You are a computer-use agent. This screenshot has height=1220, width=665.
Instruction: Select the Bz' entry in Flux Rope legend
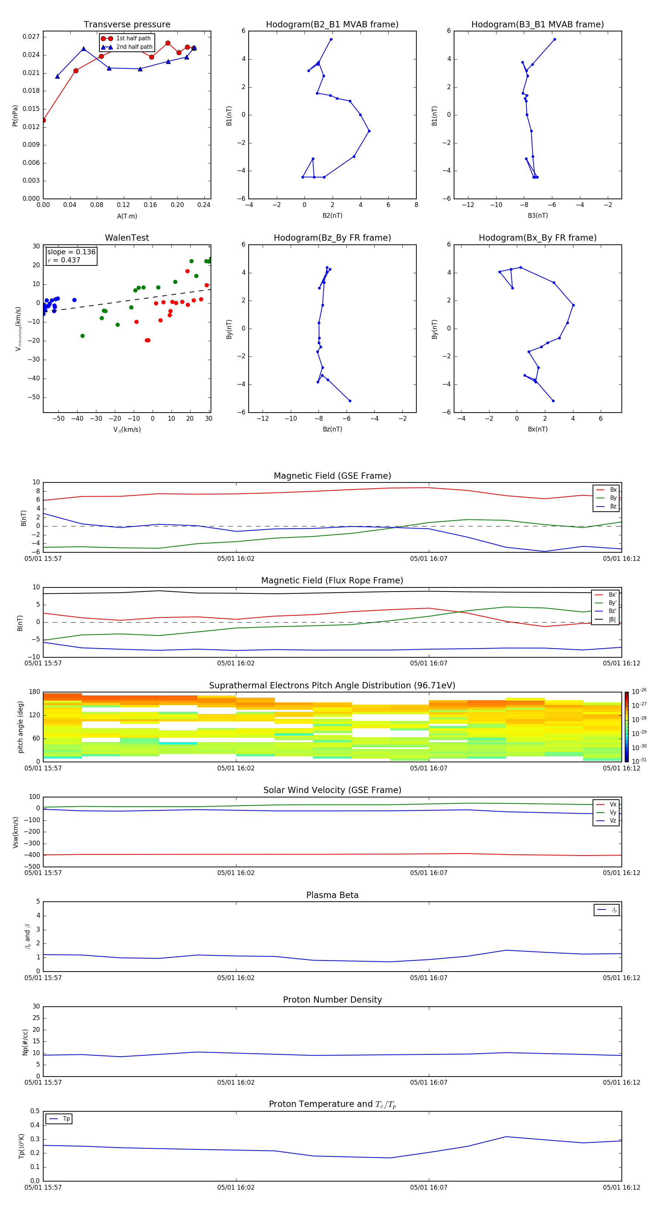pyautogui.click(x=606, y=611)
